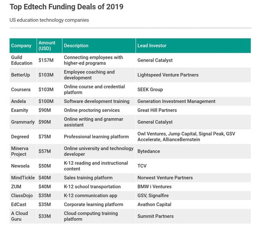This screenshot has height=228, width=261.
Task: Click the $35M amount in ClassDojo row
Action: [x=50, y=195]
